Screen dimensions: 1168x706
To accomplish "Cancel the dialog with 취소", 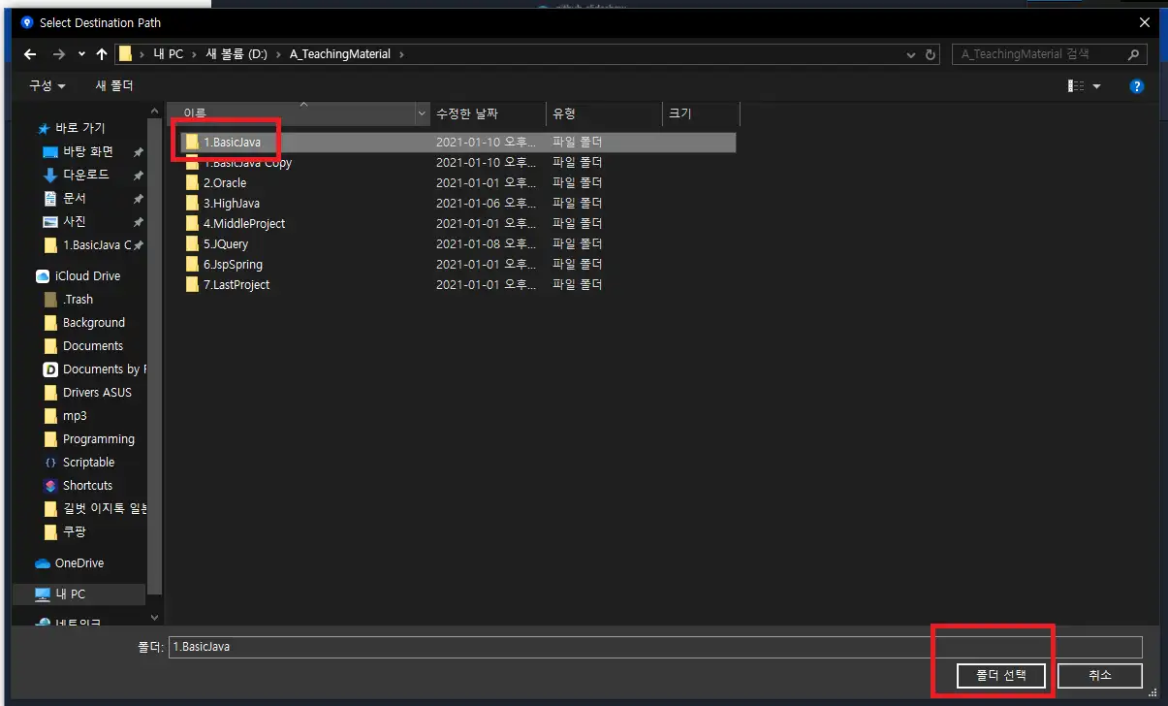I will pos(1099,675).
